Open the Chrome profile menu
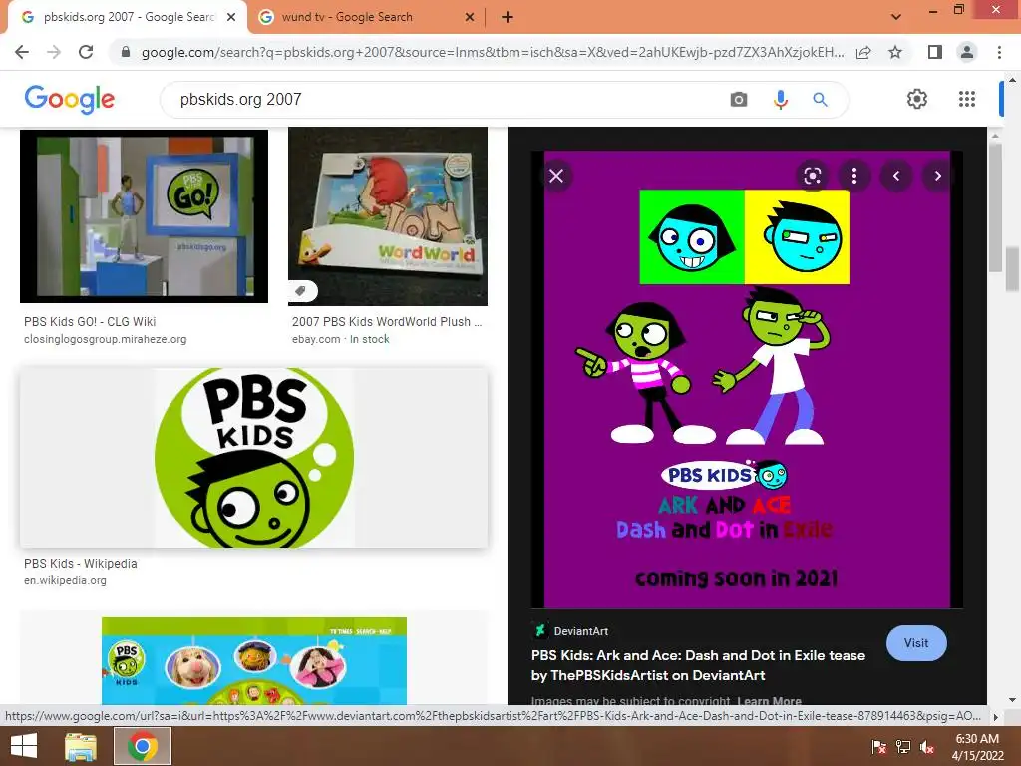This screenshot has height=766, width=1021. point(967,52)
